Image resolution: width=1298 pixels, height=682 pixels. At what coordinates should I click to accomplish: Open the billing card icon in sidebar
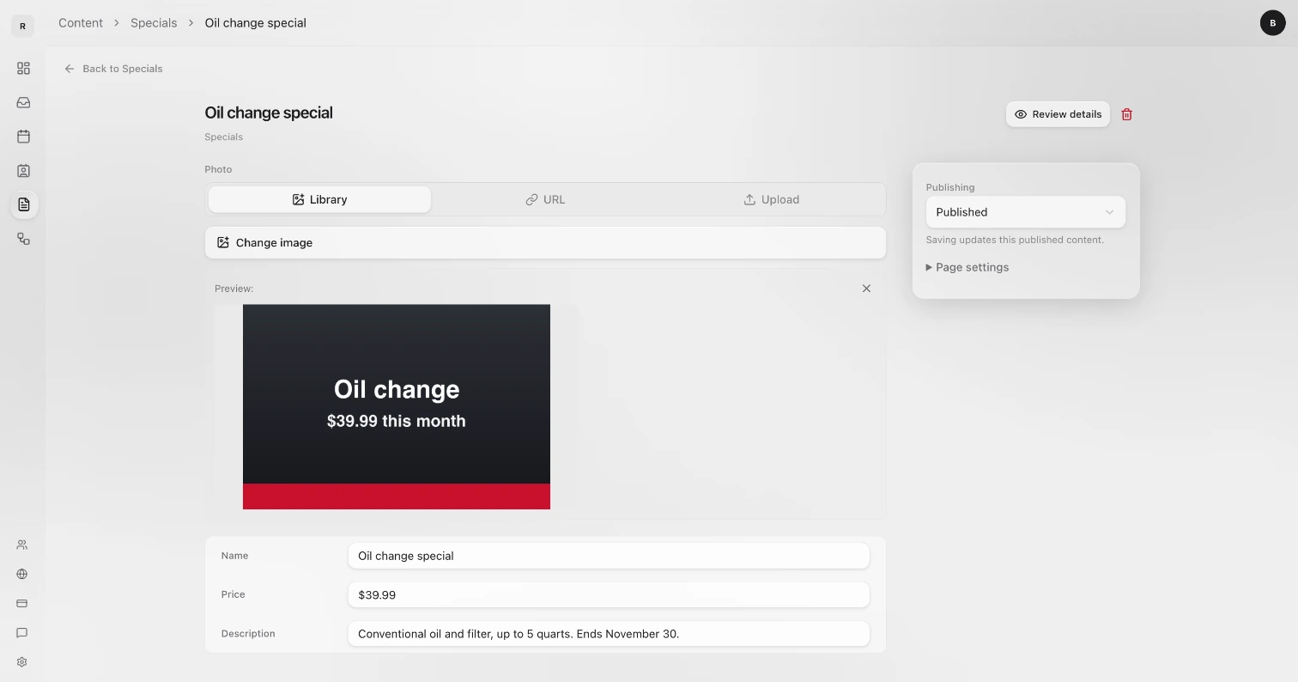(22, 603)
